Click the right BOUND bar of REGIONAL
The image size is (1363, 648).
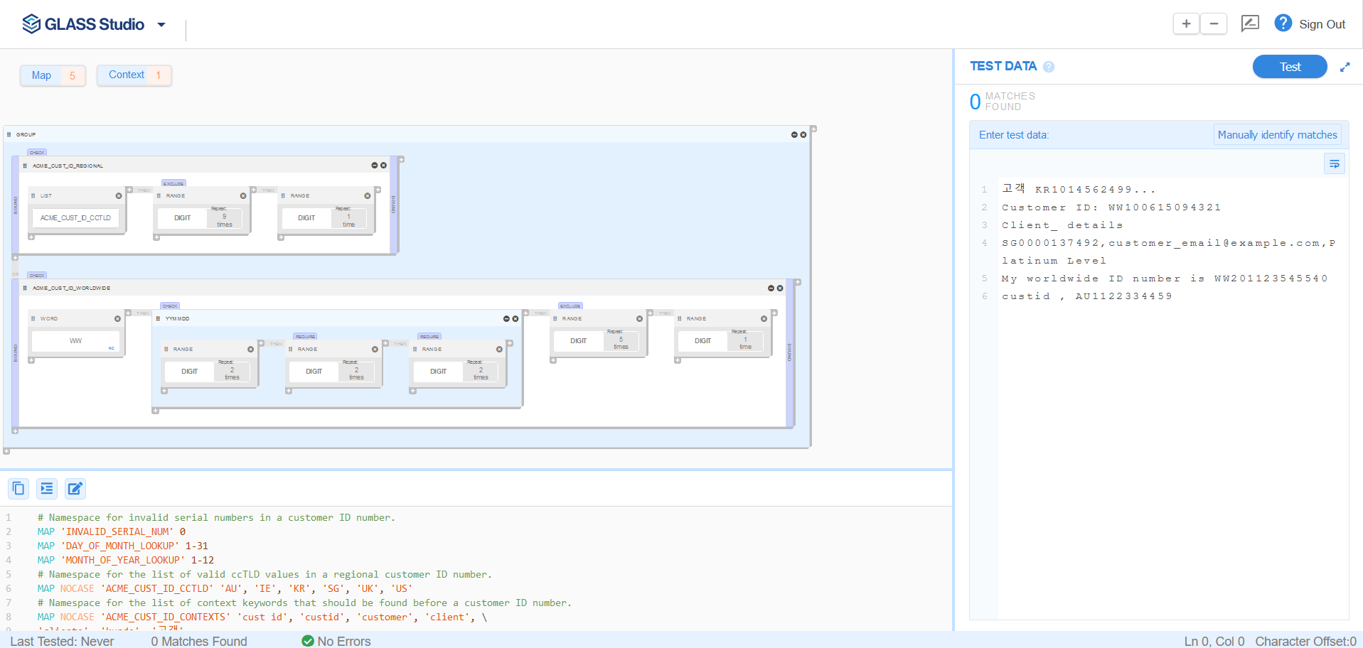point(393,205)
